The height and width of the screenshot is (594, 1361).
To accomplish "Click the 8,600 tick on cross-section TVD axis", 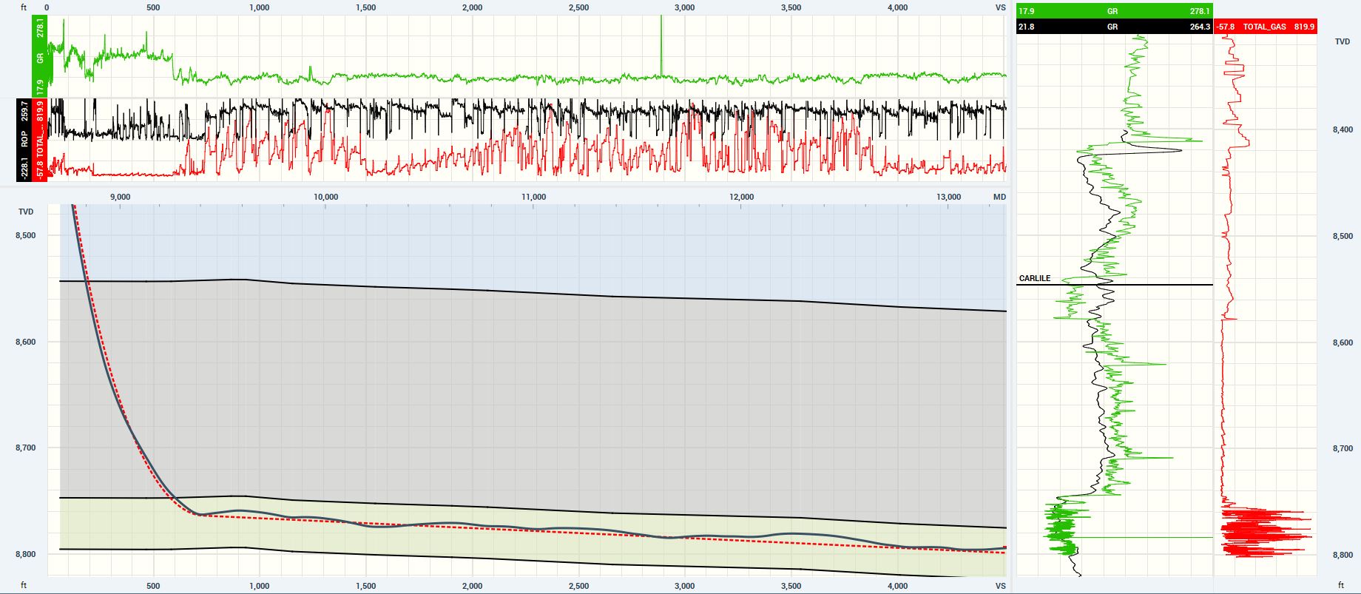I will (26, 342).
